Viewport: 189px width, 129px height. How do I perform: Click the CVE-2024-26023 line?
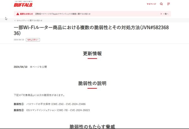[x=58, y=110]
